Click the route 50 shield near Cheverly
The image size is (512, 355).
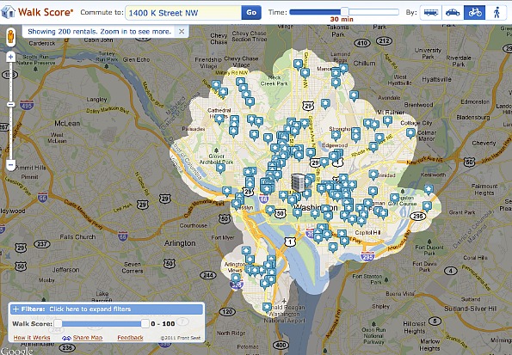(469, 162)
